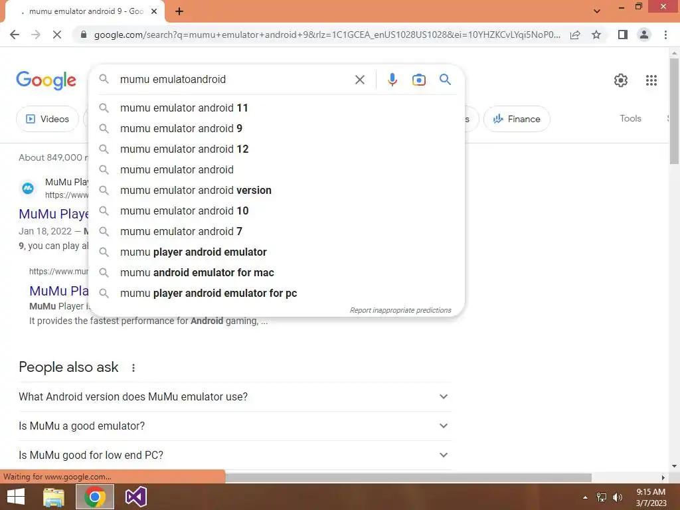
Task: Open the Chrome profile avatar
Action: (x=644, y=35)
